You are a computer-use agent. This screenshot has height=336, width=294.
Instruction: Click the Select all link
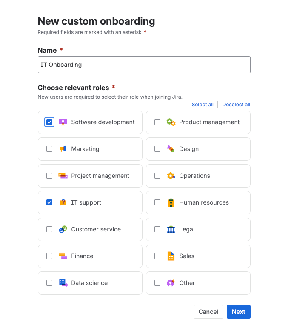point(203,105)
